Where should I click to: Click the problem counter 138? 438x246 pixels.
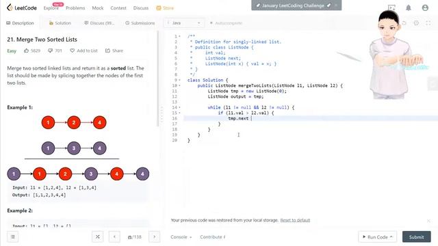pyautogui.click(x=135, y=237)
